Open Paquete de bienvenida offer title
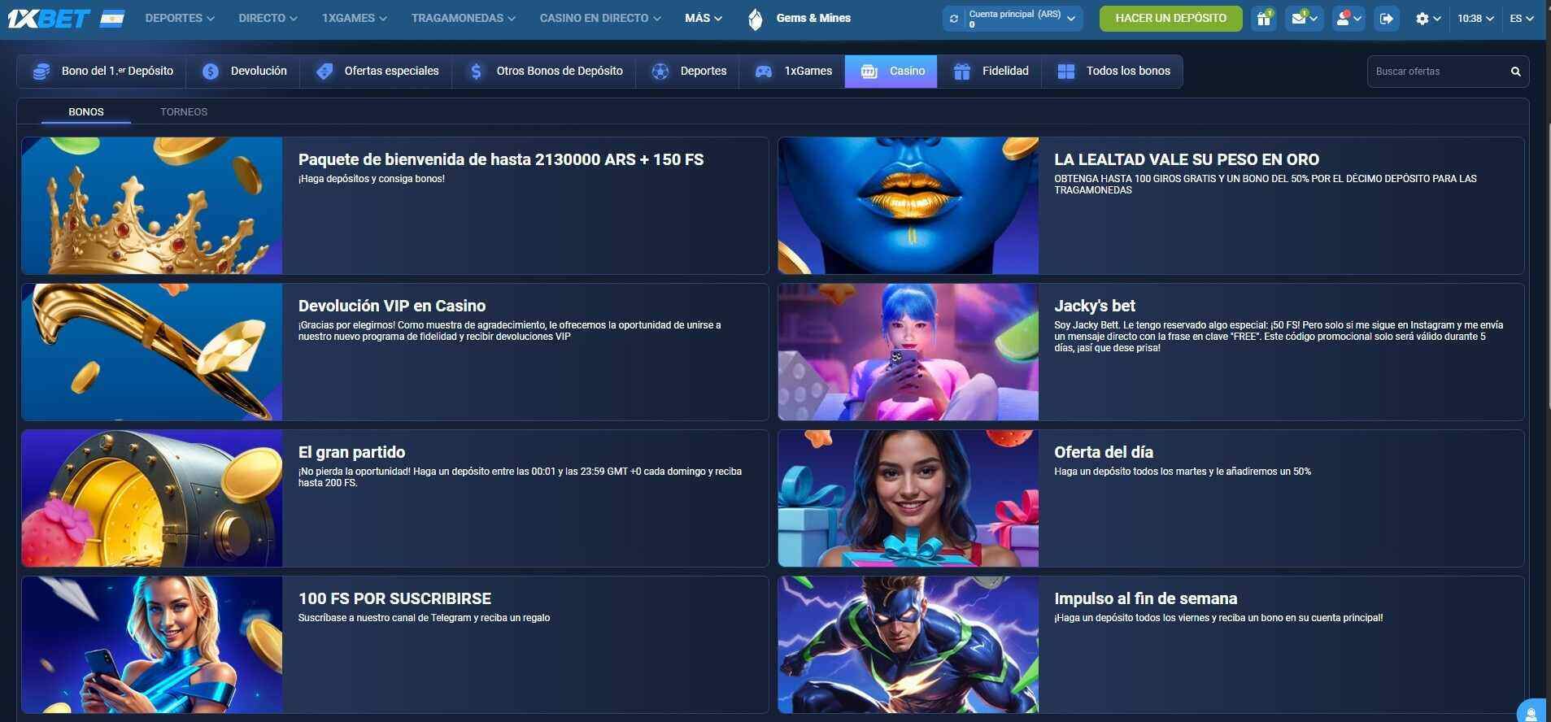 pyautogui.click(x=501, y=160)
